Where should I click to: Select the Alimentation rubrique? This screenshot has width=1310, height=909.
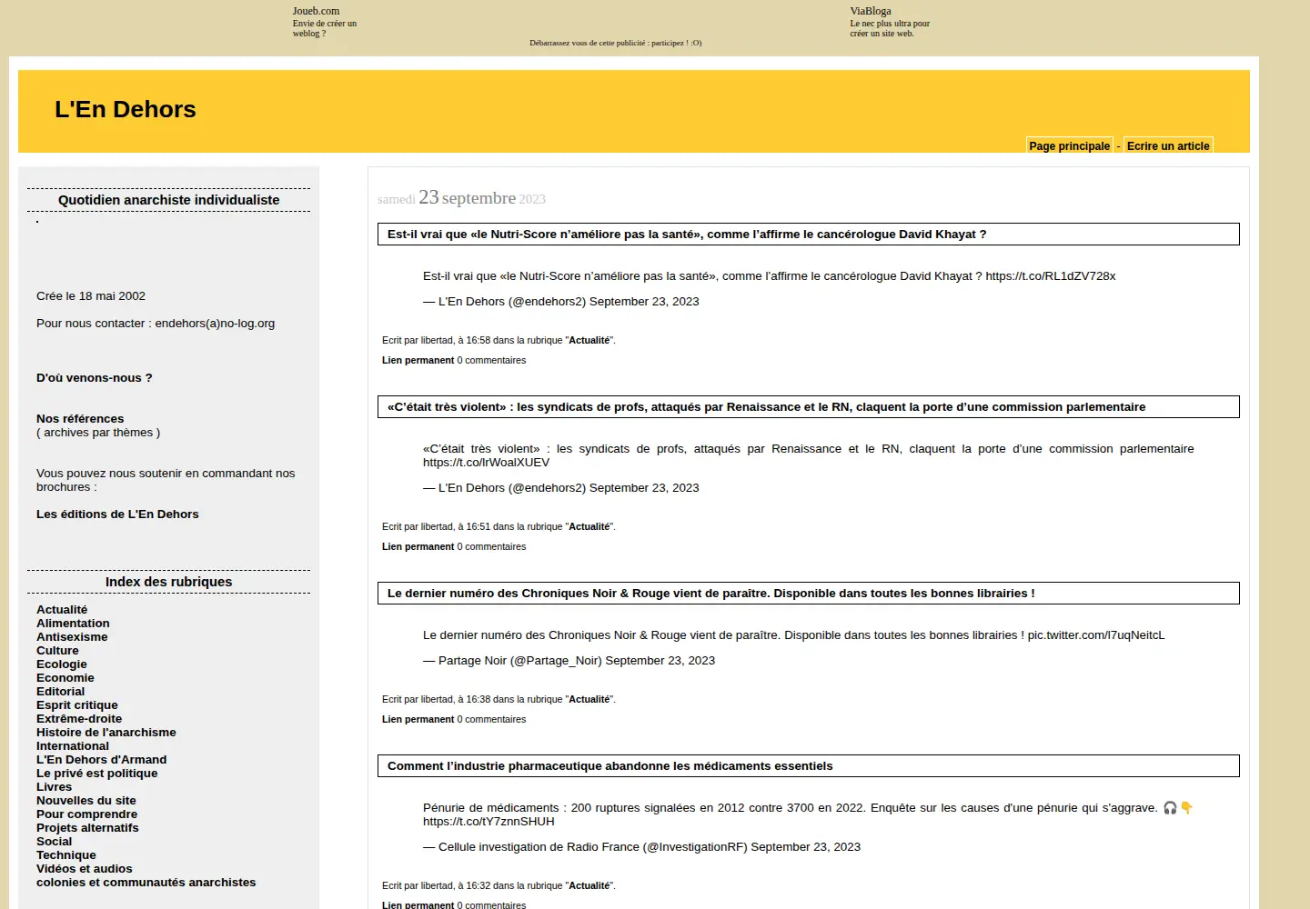coord(73,624)
